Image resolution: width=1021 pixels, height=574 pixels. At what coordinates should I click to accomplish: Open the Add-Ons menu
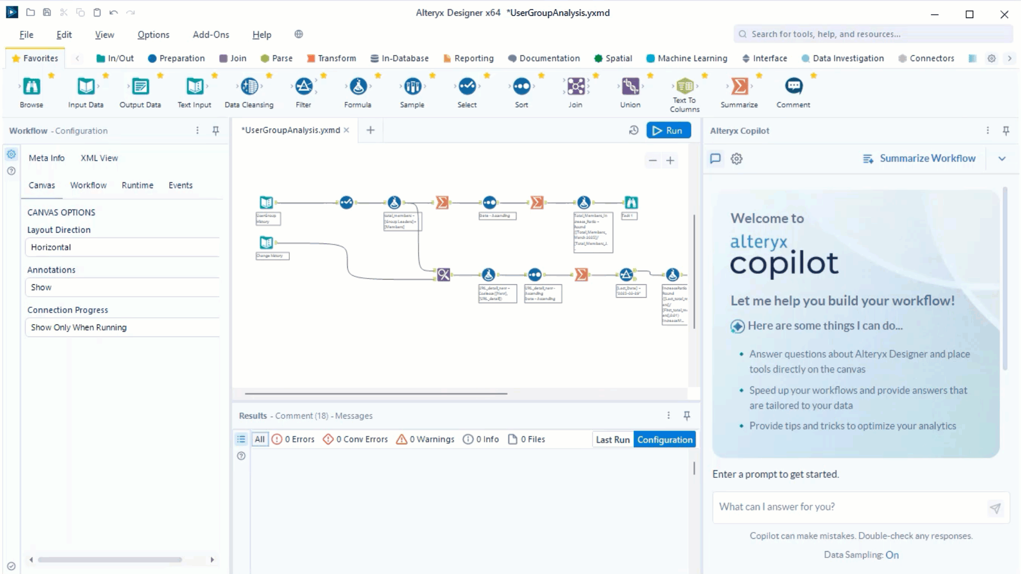(x=211, y=35)
